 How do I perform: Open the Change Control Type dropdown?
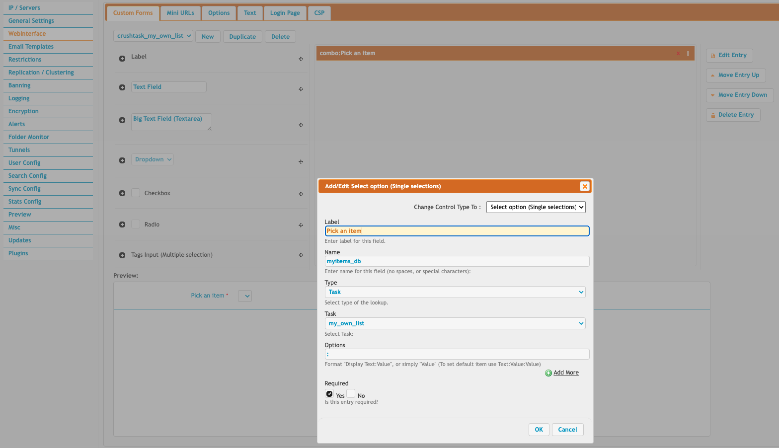coord(536,207)
